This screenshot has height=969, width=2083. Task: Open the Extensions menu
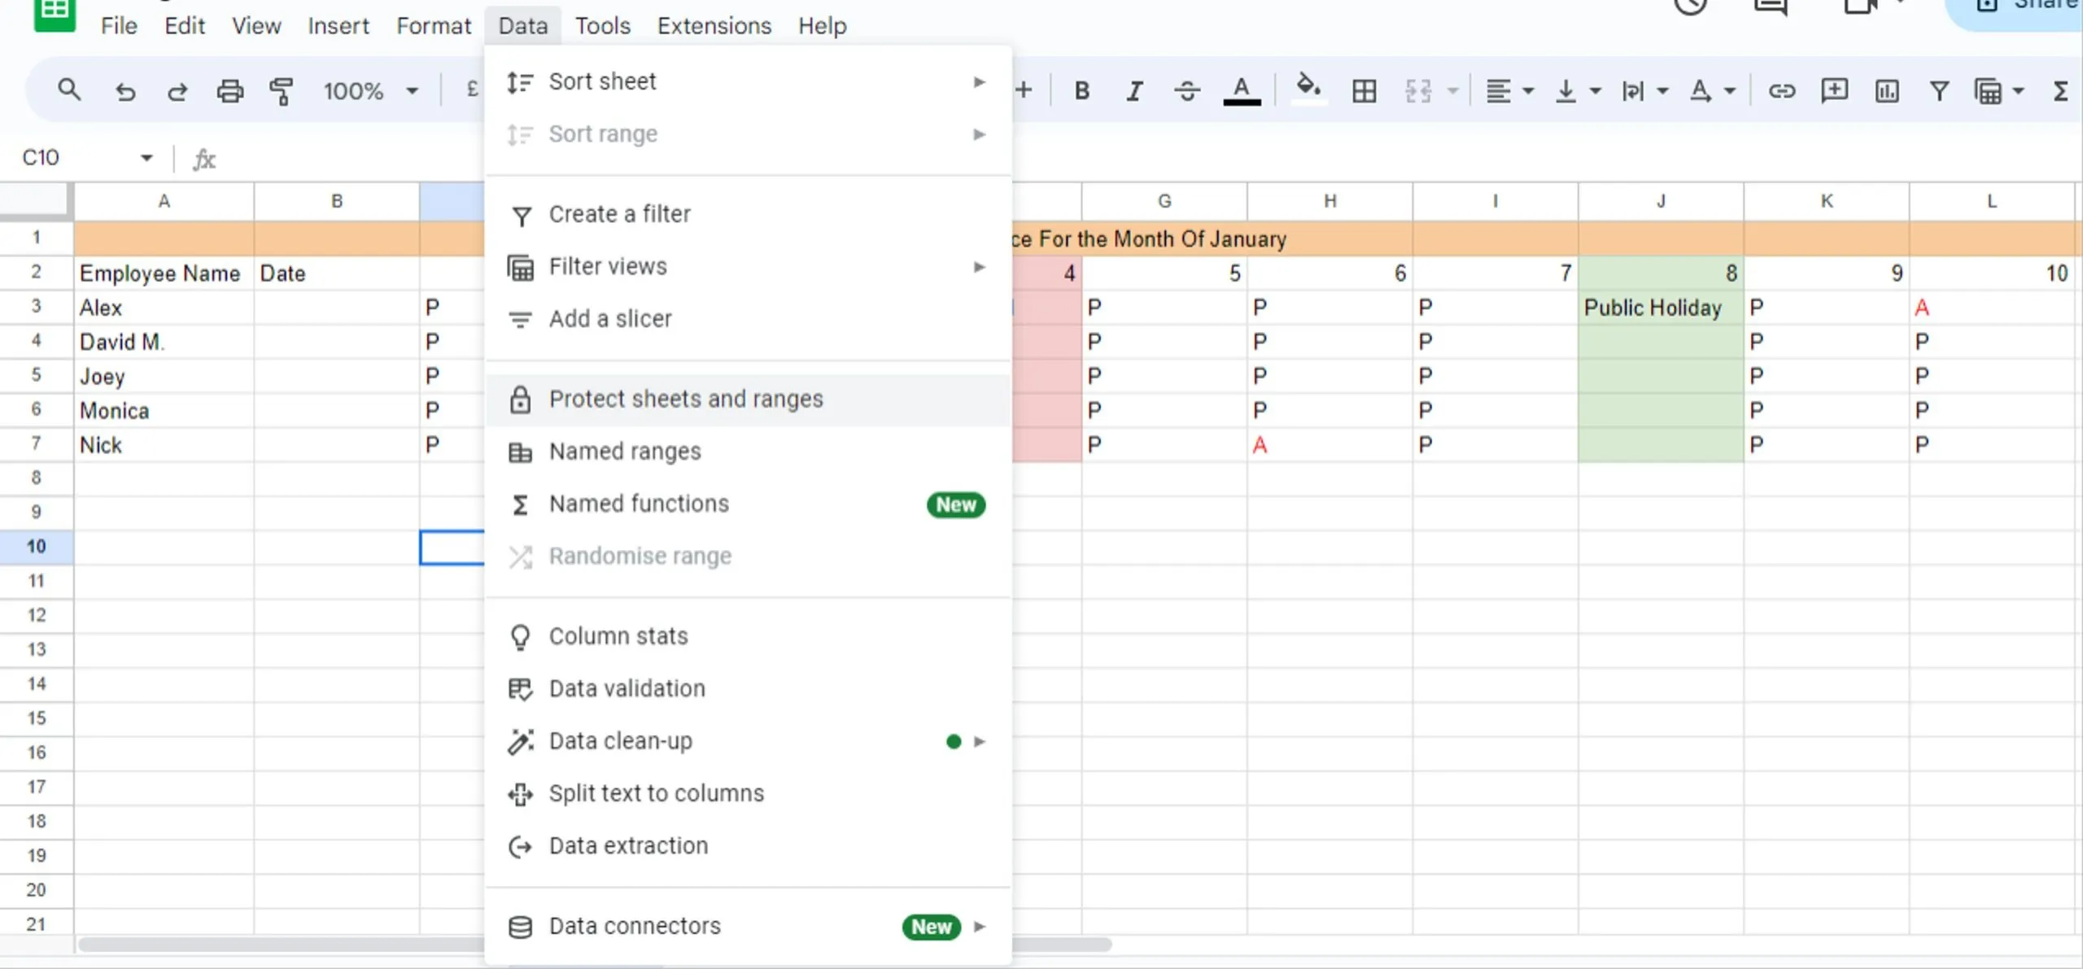coord(714,26)
